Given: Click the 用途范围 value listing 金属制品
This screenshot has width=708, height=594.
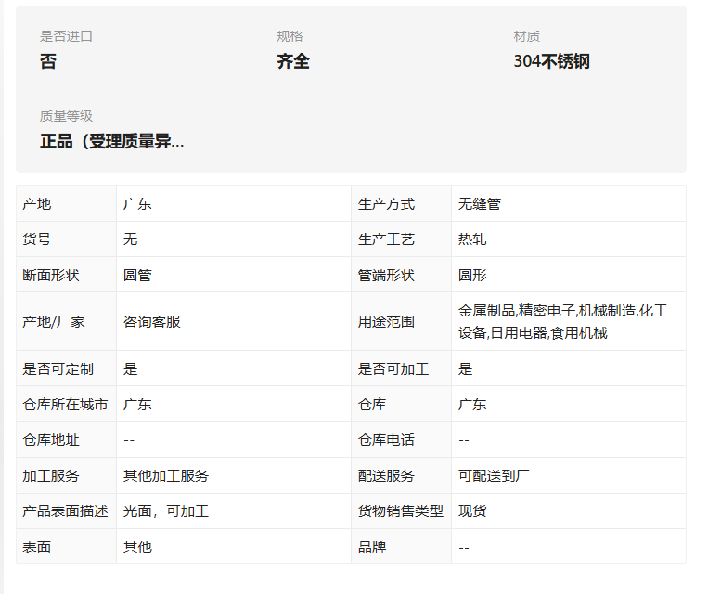Looking at the screenshot, I should 569,321.
